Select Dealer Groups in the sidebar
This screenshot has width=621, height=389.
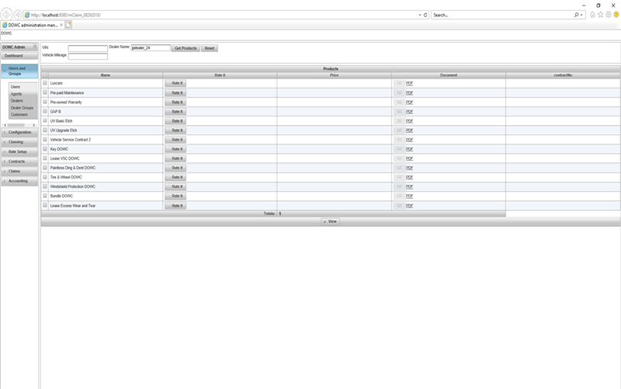coord(22,107)
